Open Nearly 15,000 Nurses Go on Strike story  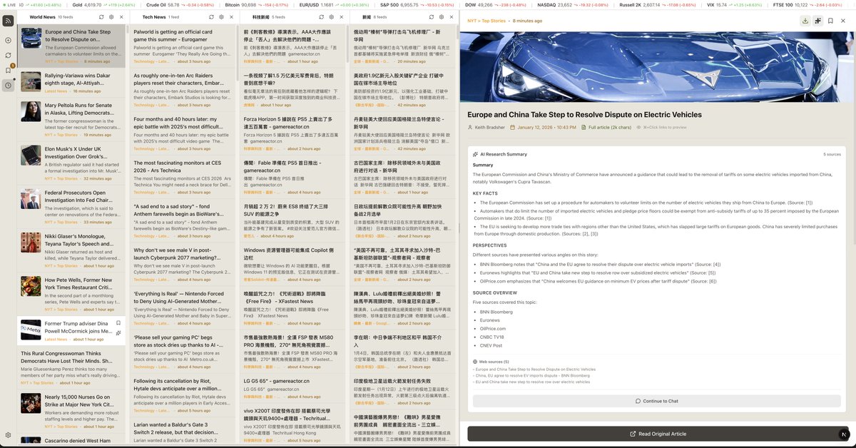71,411
